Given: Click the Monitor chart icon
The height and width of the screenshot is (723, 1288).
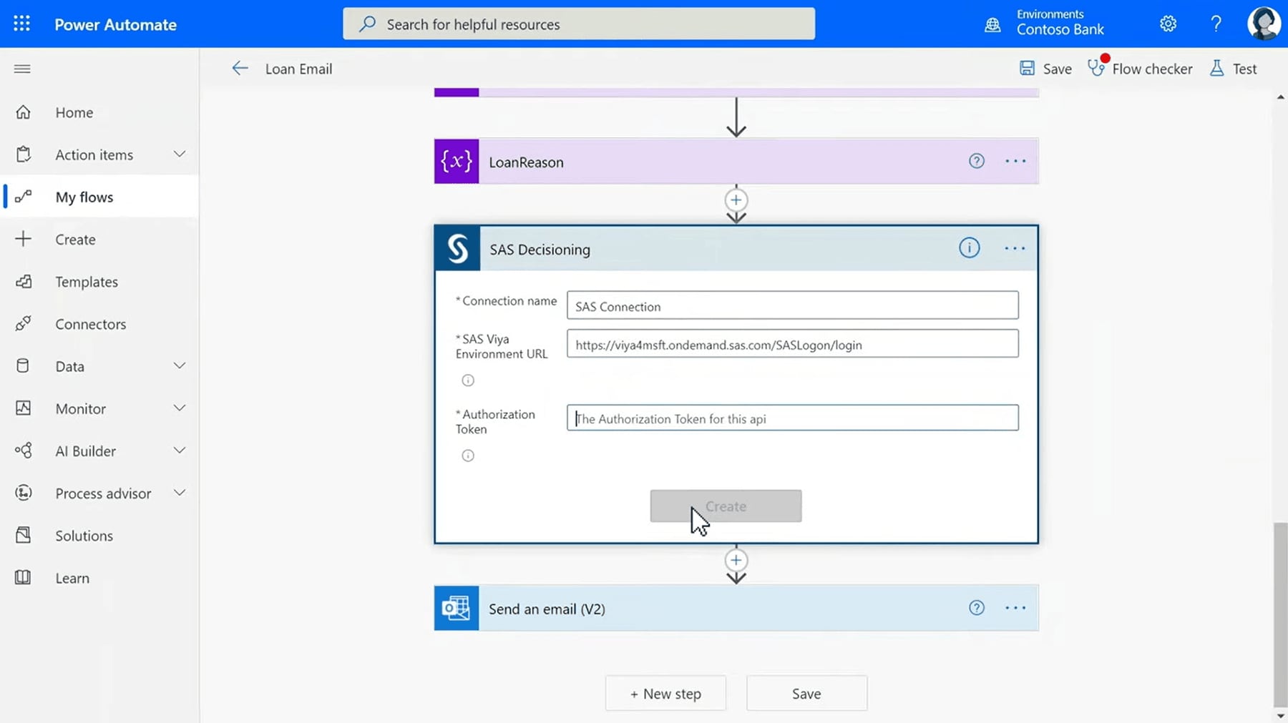Looking at the screenshot, I should (24, 408).
